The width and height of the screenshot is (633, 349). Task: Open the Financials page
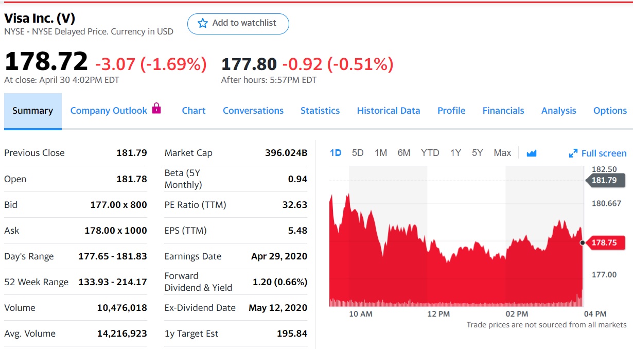point(503,110)
